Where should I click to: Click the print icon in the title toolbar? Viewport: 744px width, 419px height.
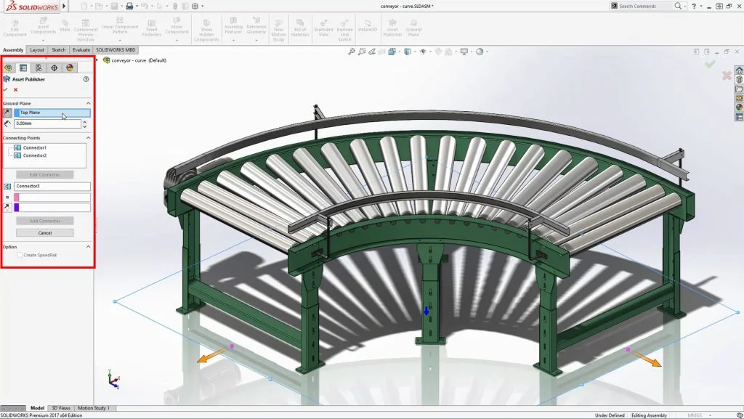[x=129, y=6]
